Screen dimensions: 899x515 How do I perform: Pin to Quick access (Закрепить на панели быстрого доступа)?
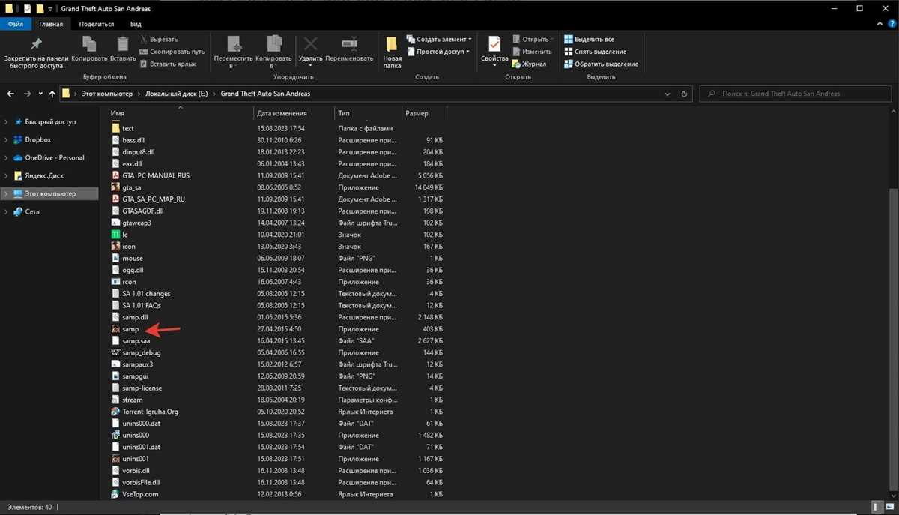coord(36,53)
